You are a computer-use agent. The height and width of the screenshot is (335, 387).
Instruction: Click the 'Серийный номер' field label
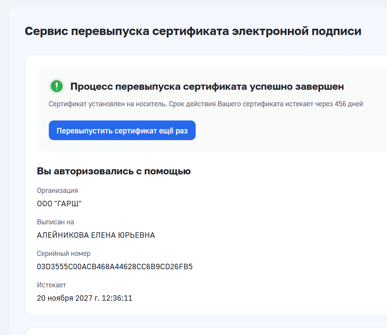coord(64,254)
